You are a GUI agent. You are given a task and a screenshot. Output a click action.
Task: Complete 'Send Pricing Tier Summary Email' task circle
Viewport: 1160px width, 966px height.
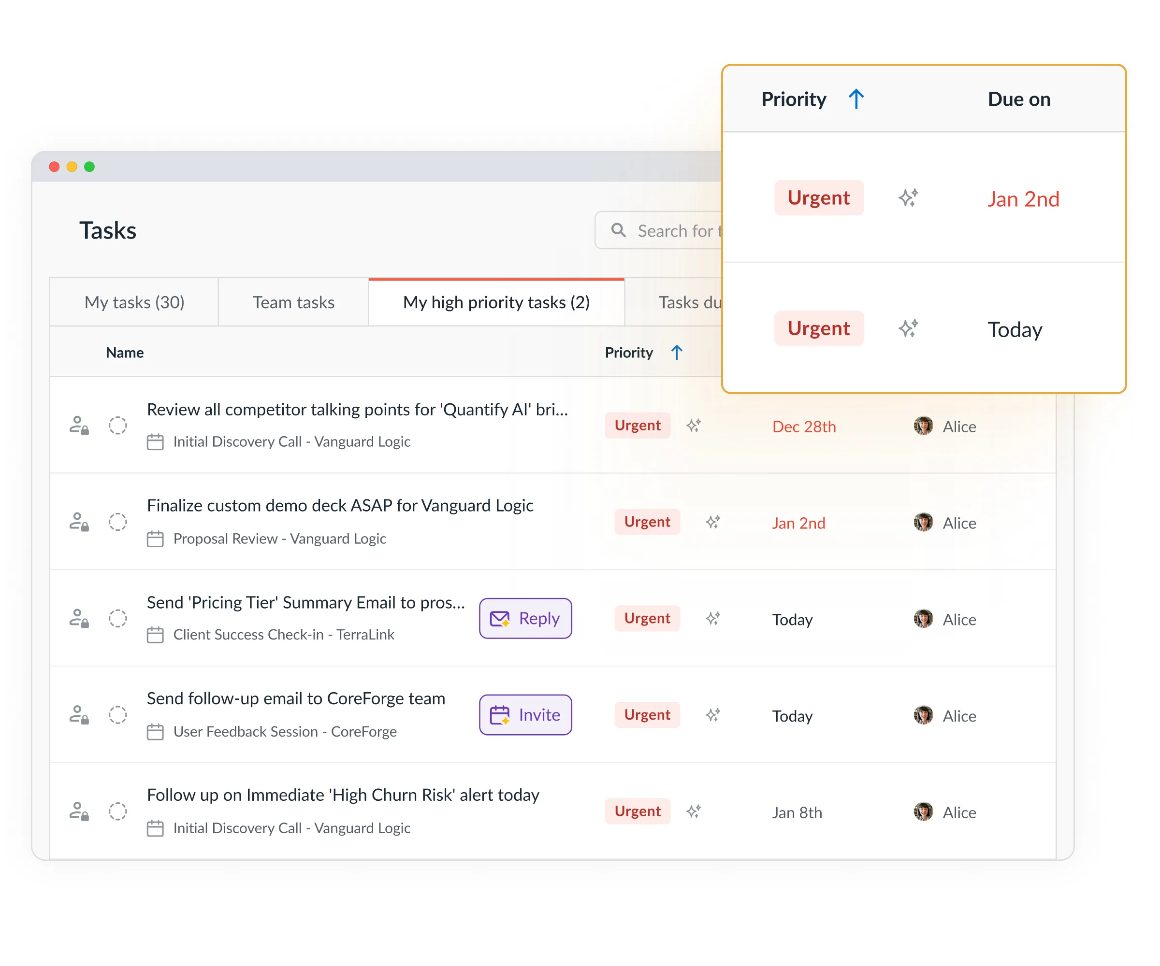coord(117,618)
